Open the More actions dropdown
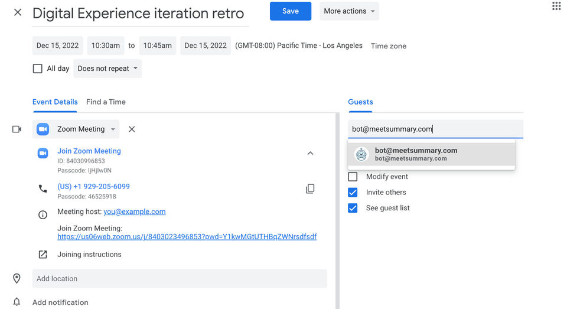 click(x=349, y=11)
